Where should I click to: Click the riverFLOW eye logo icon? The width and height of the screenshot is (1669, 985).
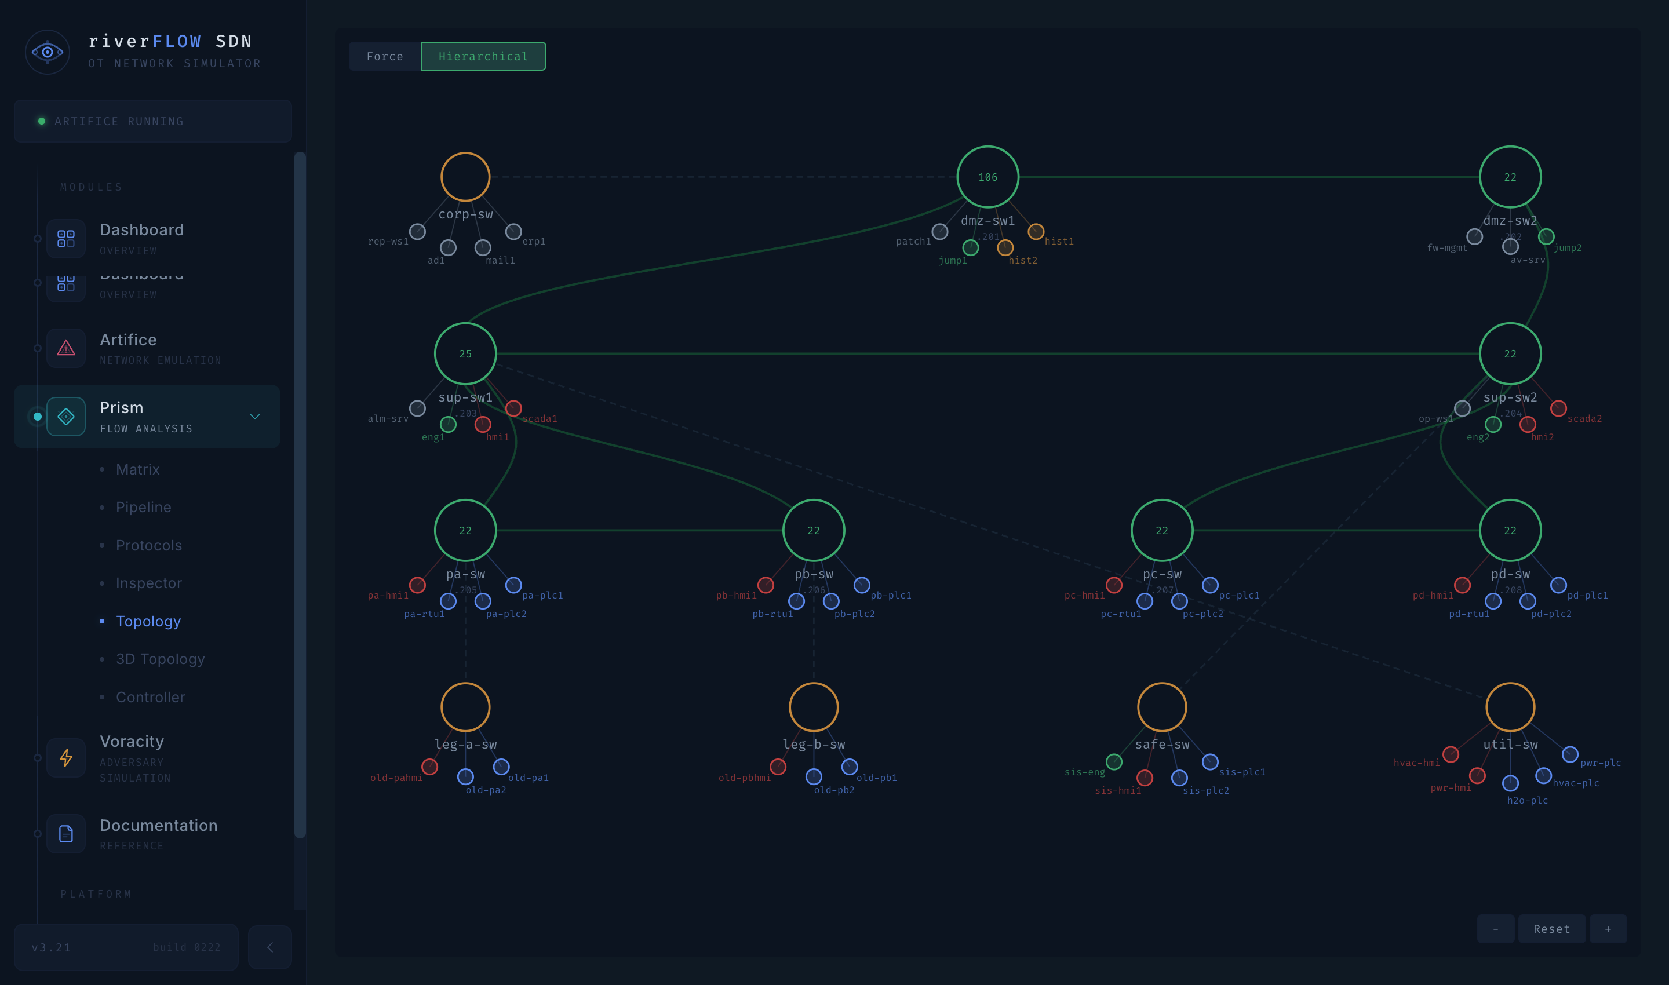[47, 52]
